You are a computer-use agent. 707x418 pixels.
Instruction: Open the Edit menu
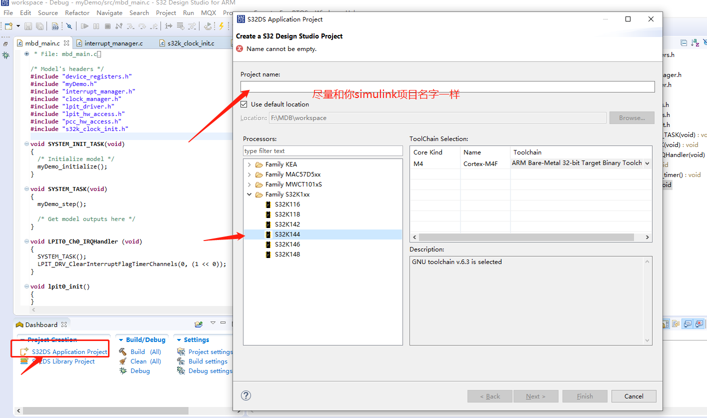[25, 12]
